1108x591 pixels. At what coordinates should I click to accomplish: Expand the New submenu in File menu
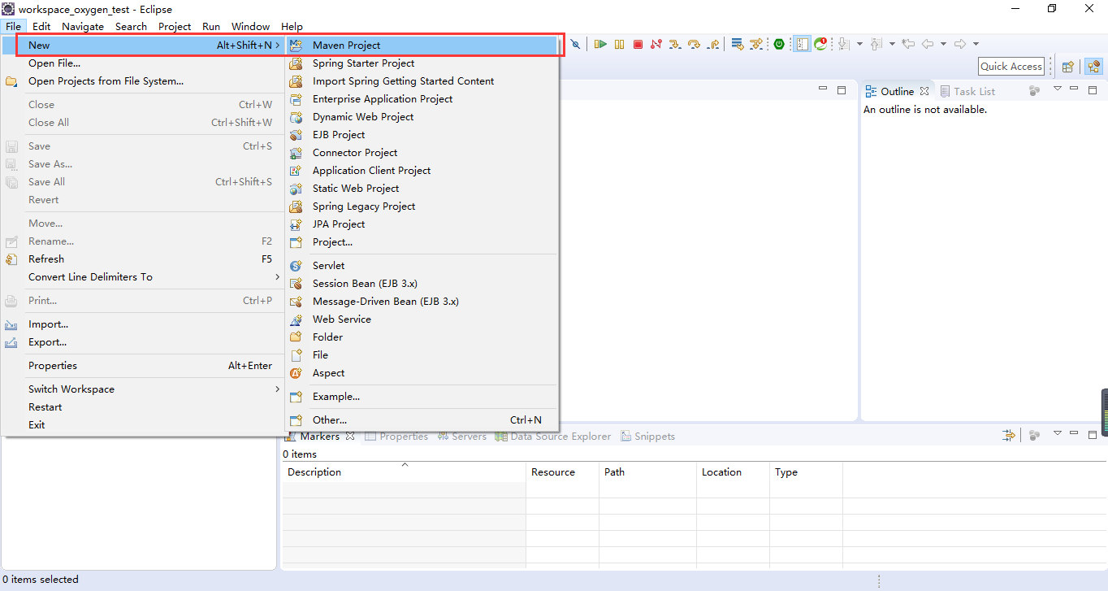(142, 45)
